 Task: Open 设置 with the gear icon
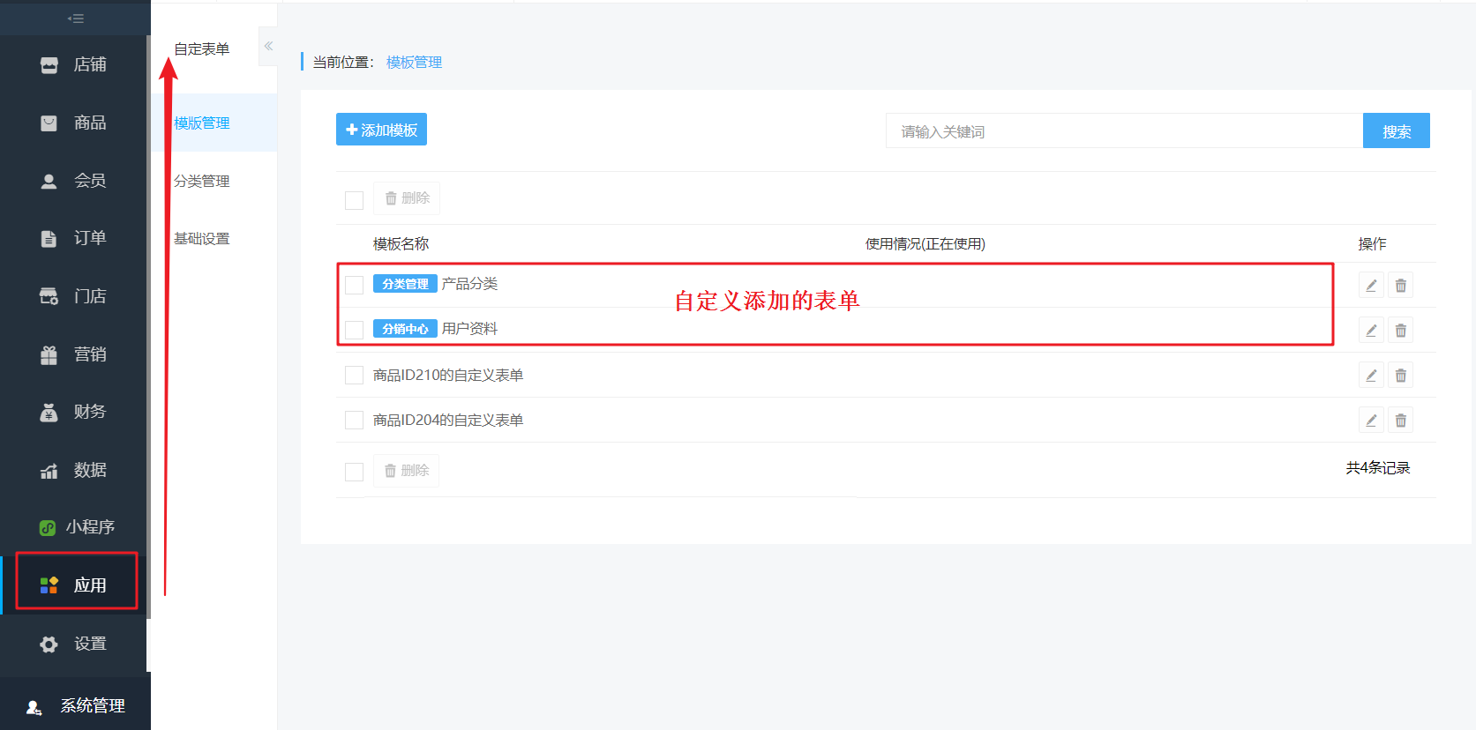pos(74,644)
